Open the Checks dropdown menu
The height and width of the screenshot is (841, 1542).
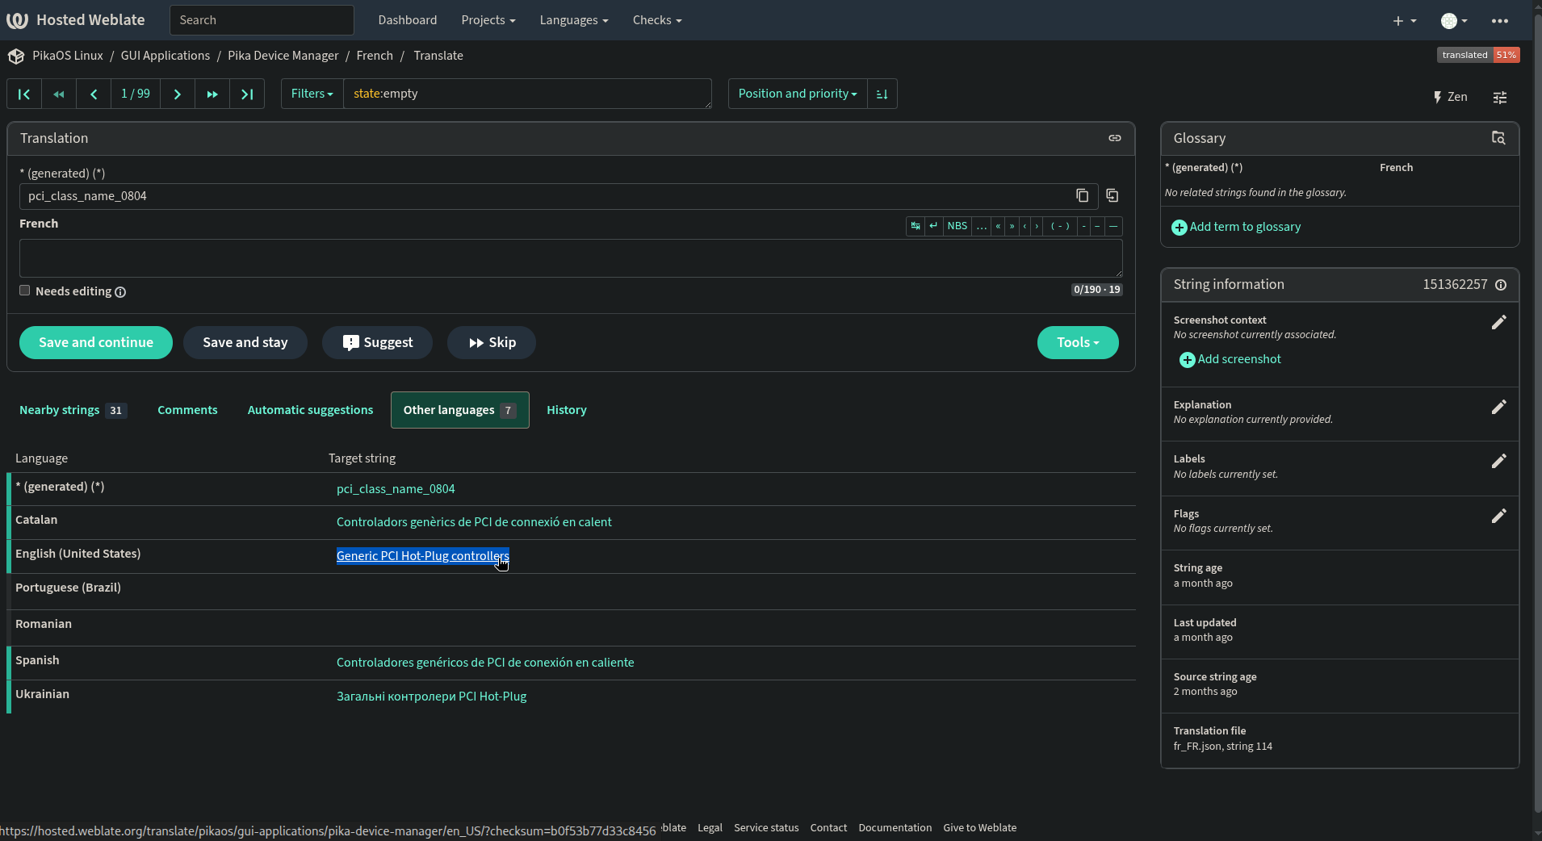pyautogui.click(x=657, y=20)
